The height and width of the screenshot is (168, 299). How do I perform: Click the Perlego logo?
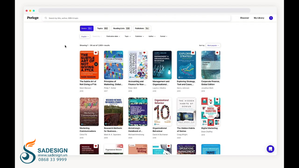tap(33, 18)
